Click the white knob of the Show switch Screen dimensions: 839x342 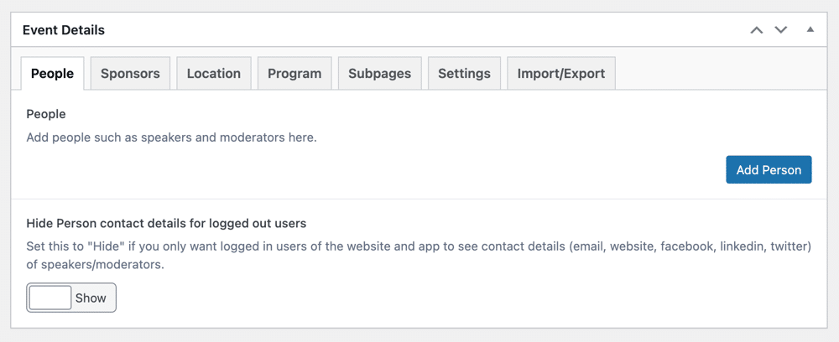50,298
